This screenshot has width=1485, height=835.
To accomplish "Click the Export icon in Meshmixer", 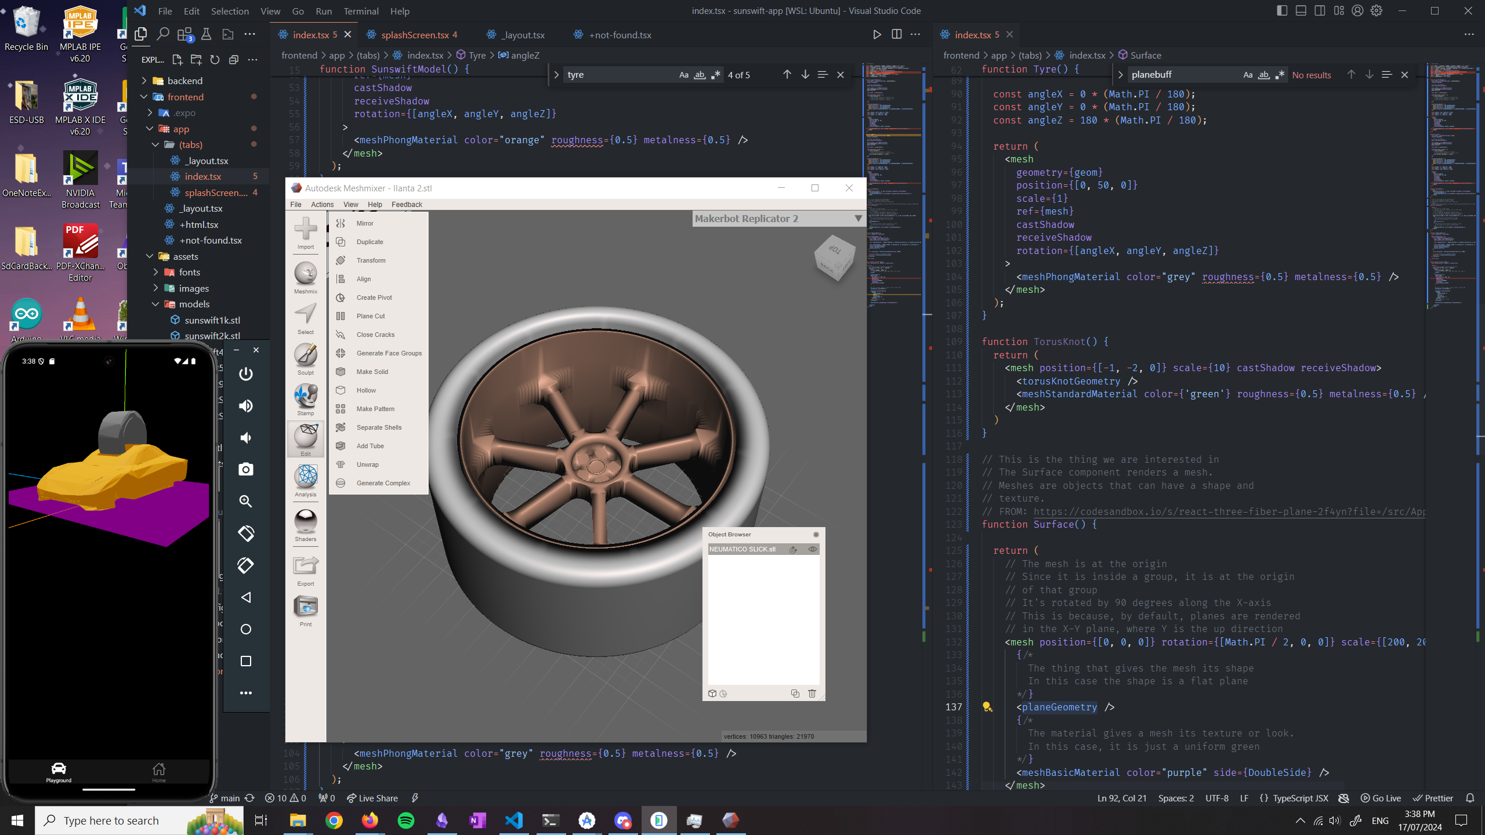I will pos(306,570).
